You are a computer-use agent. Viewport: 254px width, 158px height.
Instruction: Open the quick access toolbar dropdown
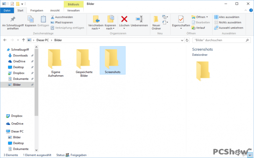[x=22, y=4]
